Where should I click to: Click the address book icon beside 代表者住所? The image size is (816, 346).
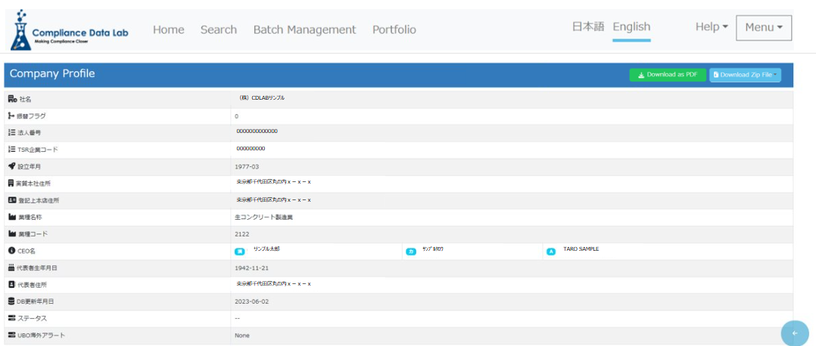(11, 285)
